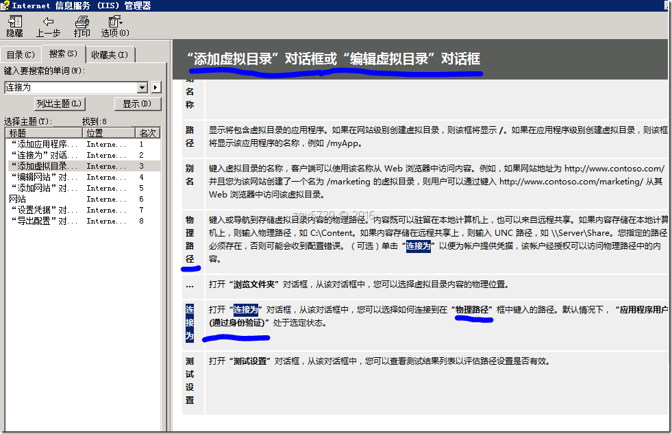Select the “连接为”对话... topic row
672x434 pixels.
(84, 155)
